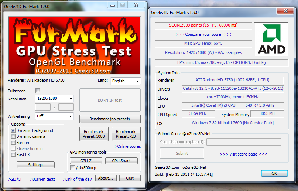
Task: Enable the Dynamic camera option
Action: [x=13, y=136]
